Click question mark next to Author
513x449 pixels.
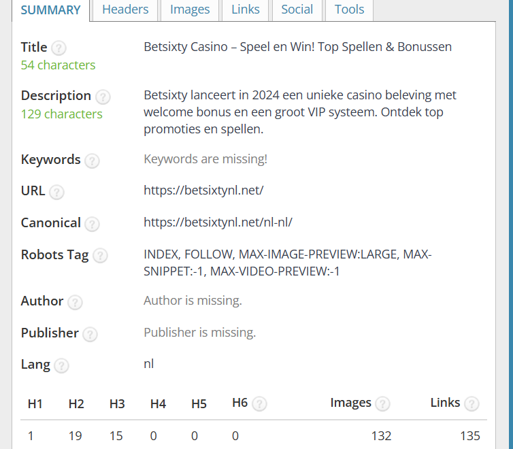point(75,302)
